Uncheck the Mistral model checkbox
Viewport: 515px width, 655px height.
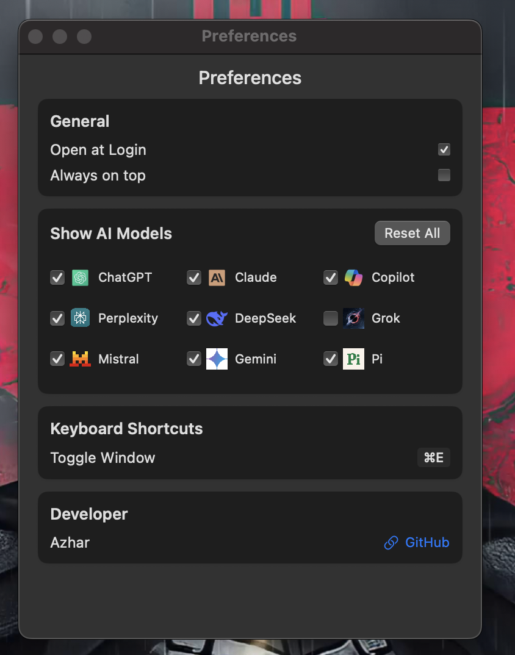tap(57, 359)
